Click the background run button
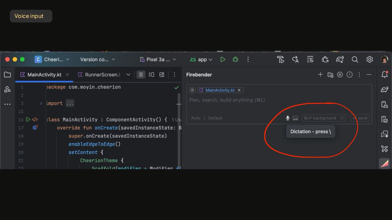Screen dimensions: 392x220 coord(321,118)
